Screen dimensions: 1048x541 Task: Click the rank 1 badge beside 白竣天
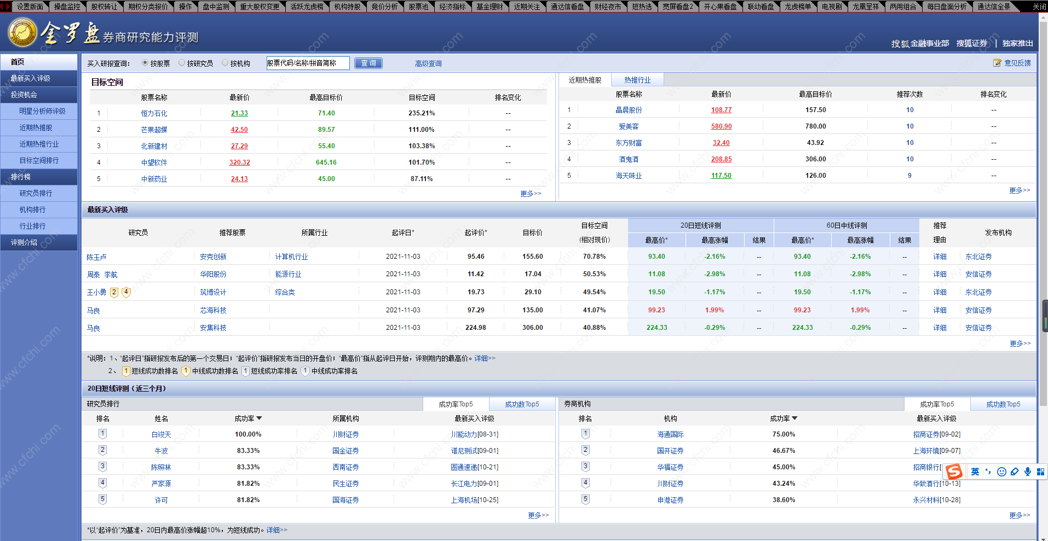tap(102, 434)
